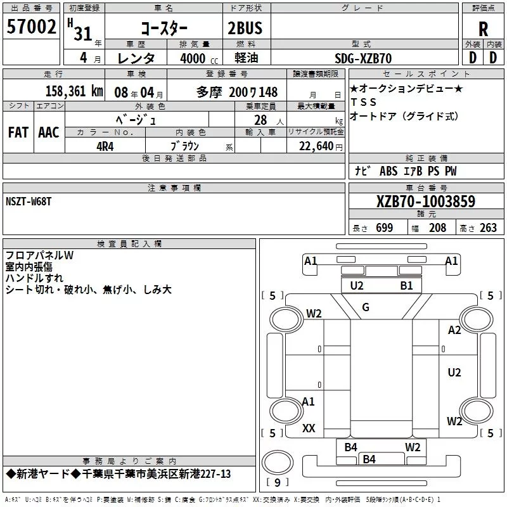Click the mileage value 158,361 km
507x507 pixels.
74,91
